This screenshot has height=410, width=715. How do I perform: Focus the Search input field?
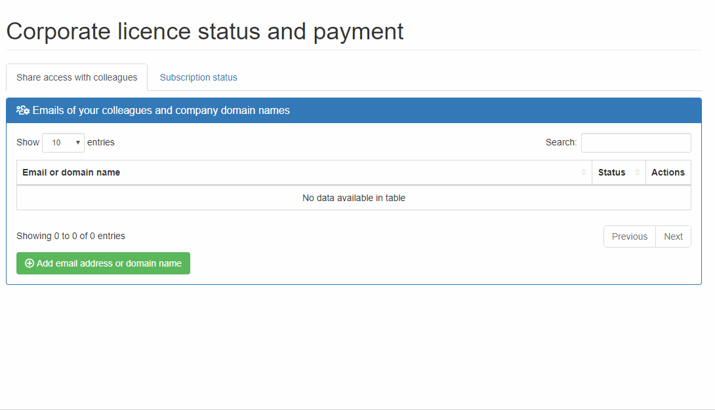636,142
